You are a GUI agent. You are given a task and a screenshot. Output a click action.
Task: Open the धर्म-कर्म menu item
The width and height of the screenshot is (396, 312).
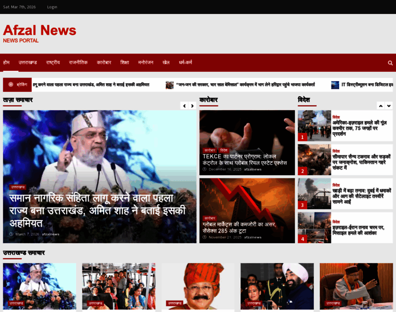[x=185, y=62]
